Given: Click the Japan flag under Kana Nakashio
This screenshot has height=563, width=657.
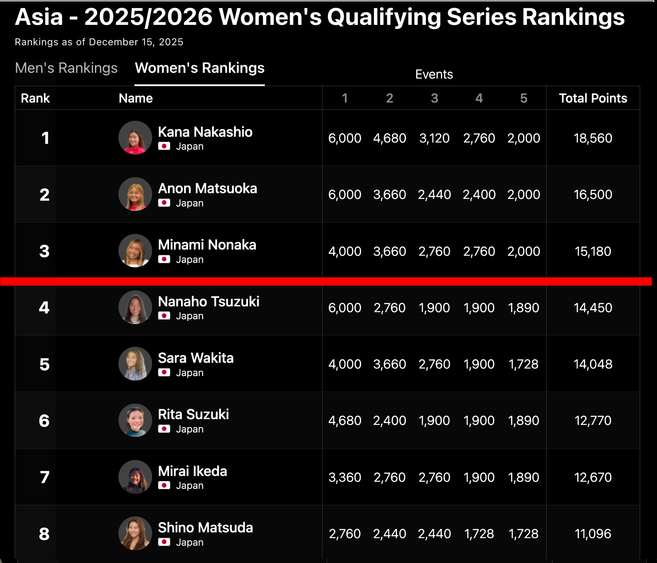Looking at the screenshot, I should pyautogui.click(x=164, y=146).
